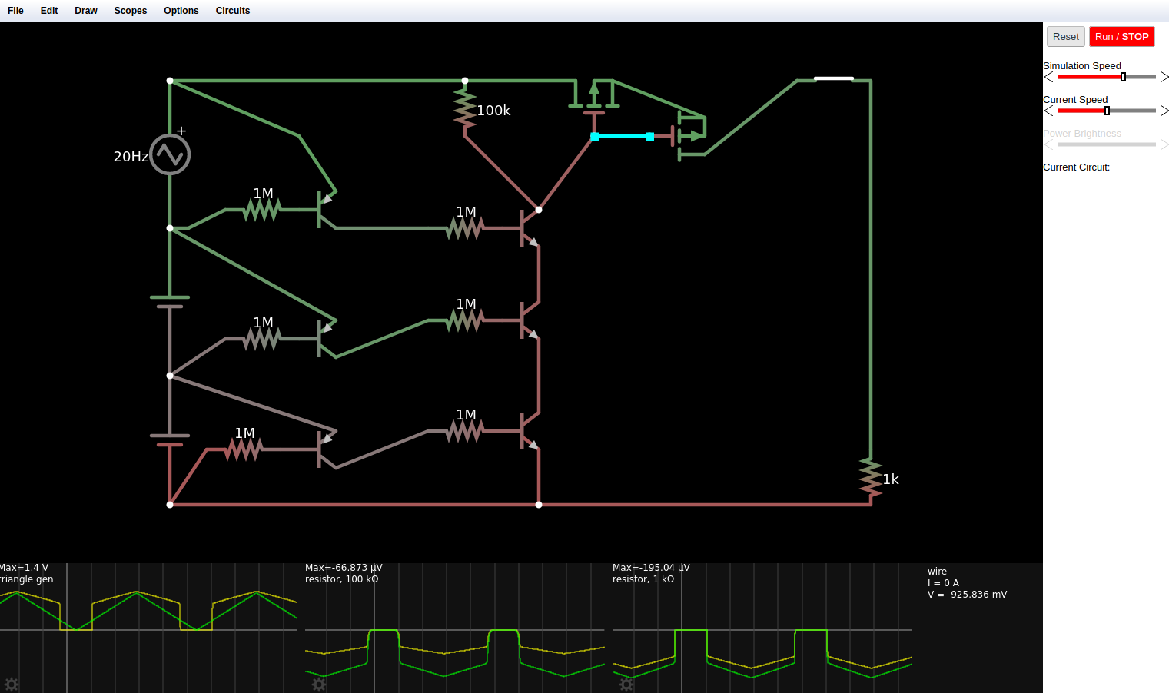
Task: Open the Options menu
Action: (x=181, y=11)
